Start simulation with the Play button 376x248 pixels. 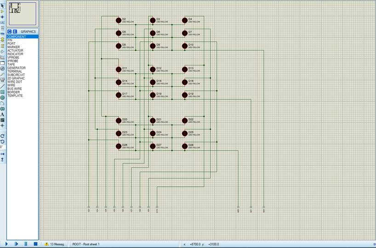tap(6, 244)
